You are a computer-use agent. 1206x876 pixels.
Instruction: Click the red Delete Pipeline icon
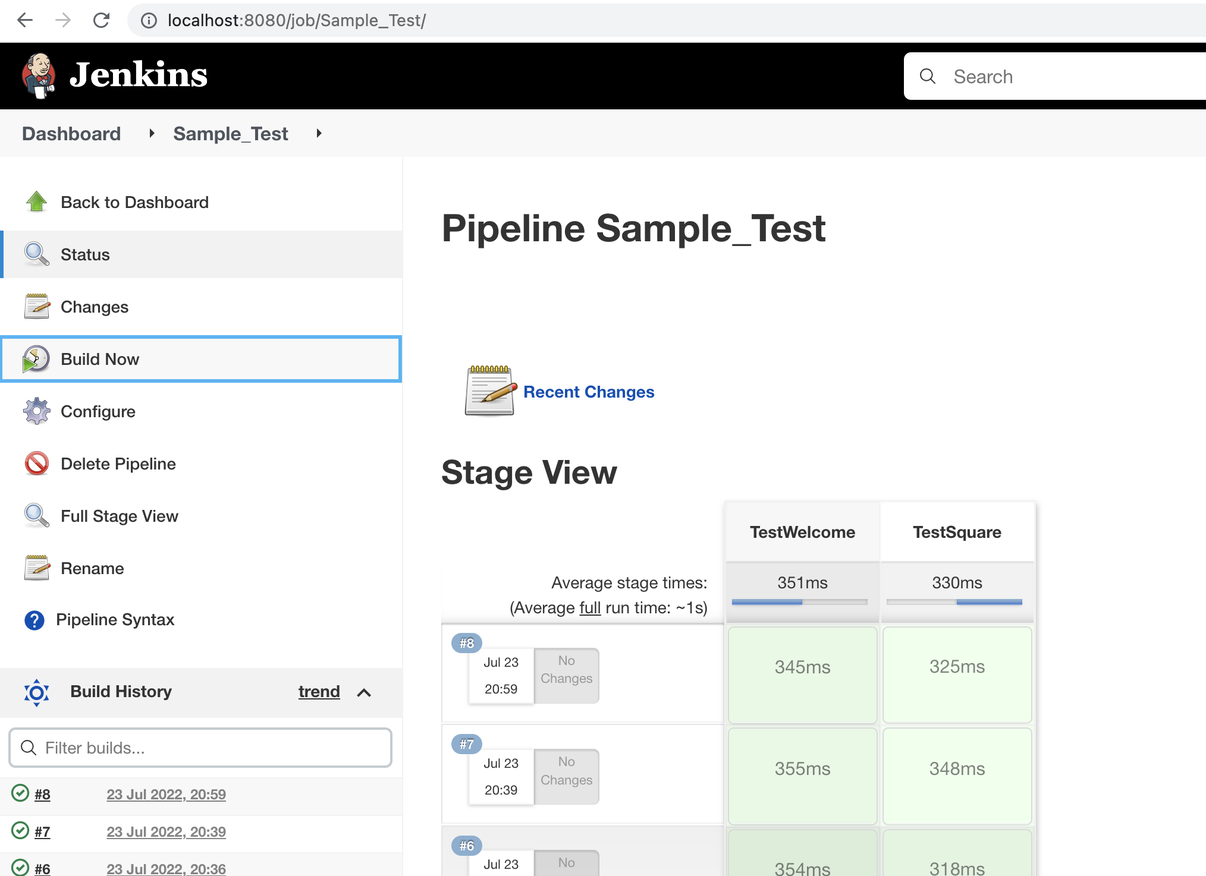36,464
